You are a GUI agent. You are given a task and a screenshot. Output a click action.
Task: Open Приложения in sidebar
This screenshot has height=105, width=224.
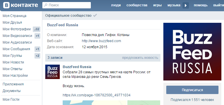13,84
